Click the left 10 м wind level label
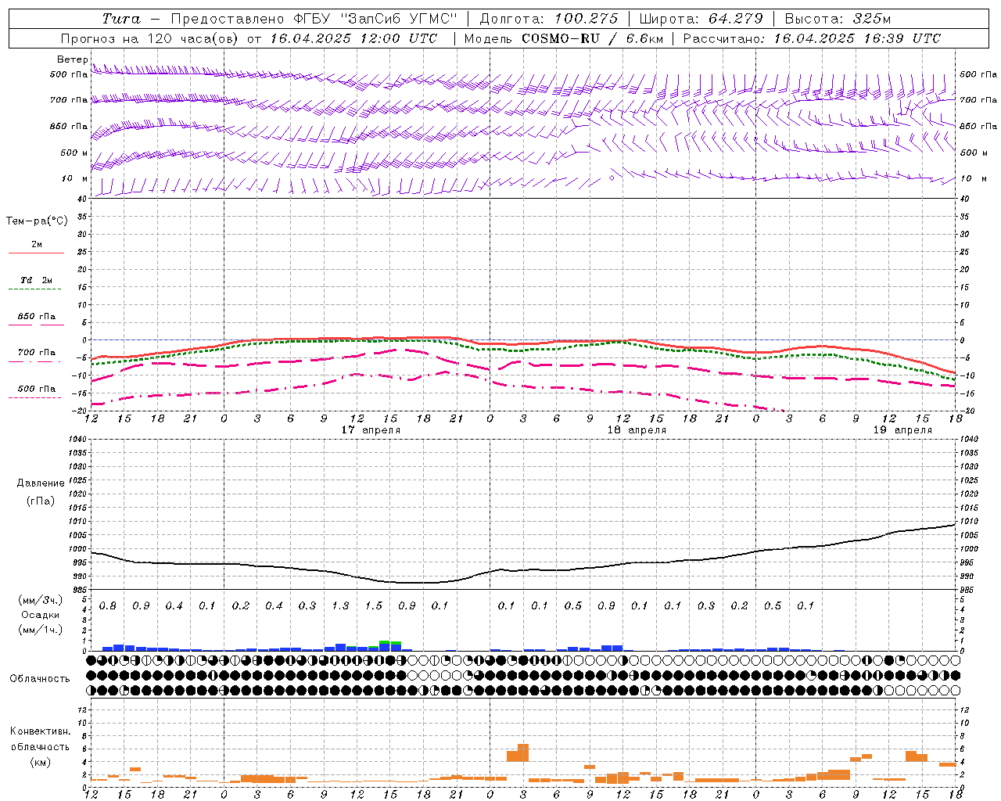The width and height of the screenshot is (1001, 801). 74,178
